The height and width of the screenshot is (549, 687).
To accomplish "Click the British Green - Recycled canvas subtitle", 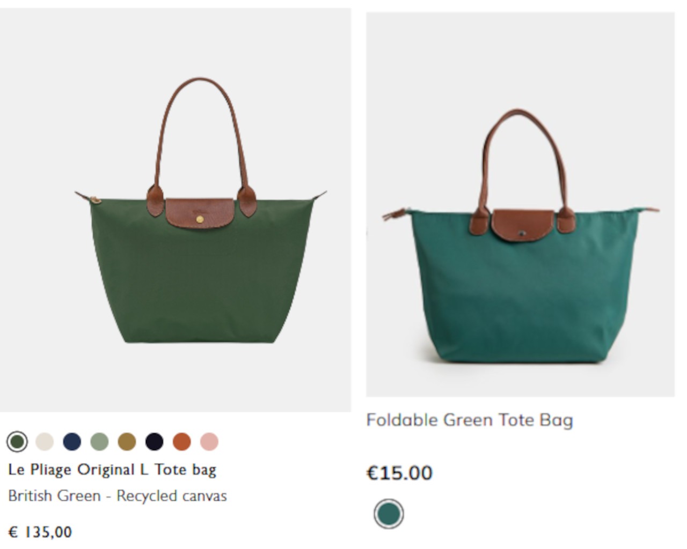I will (118, 496).
